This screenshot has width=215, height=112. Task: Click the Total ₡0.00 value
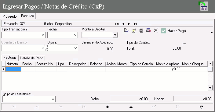point(177,48)
